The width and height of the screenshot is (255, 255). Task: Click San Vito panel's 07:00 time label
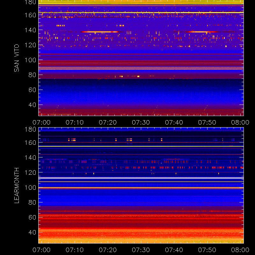coord(41,122)
